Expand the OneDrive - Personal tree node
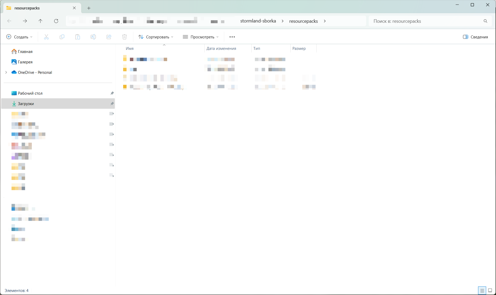 click(x=6, y=72)
